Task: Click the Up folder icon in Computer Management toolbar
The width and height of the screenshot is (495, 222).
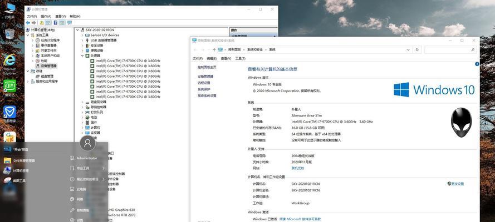Action: point(42,23)
